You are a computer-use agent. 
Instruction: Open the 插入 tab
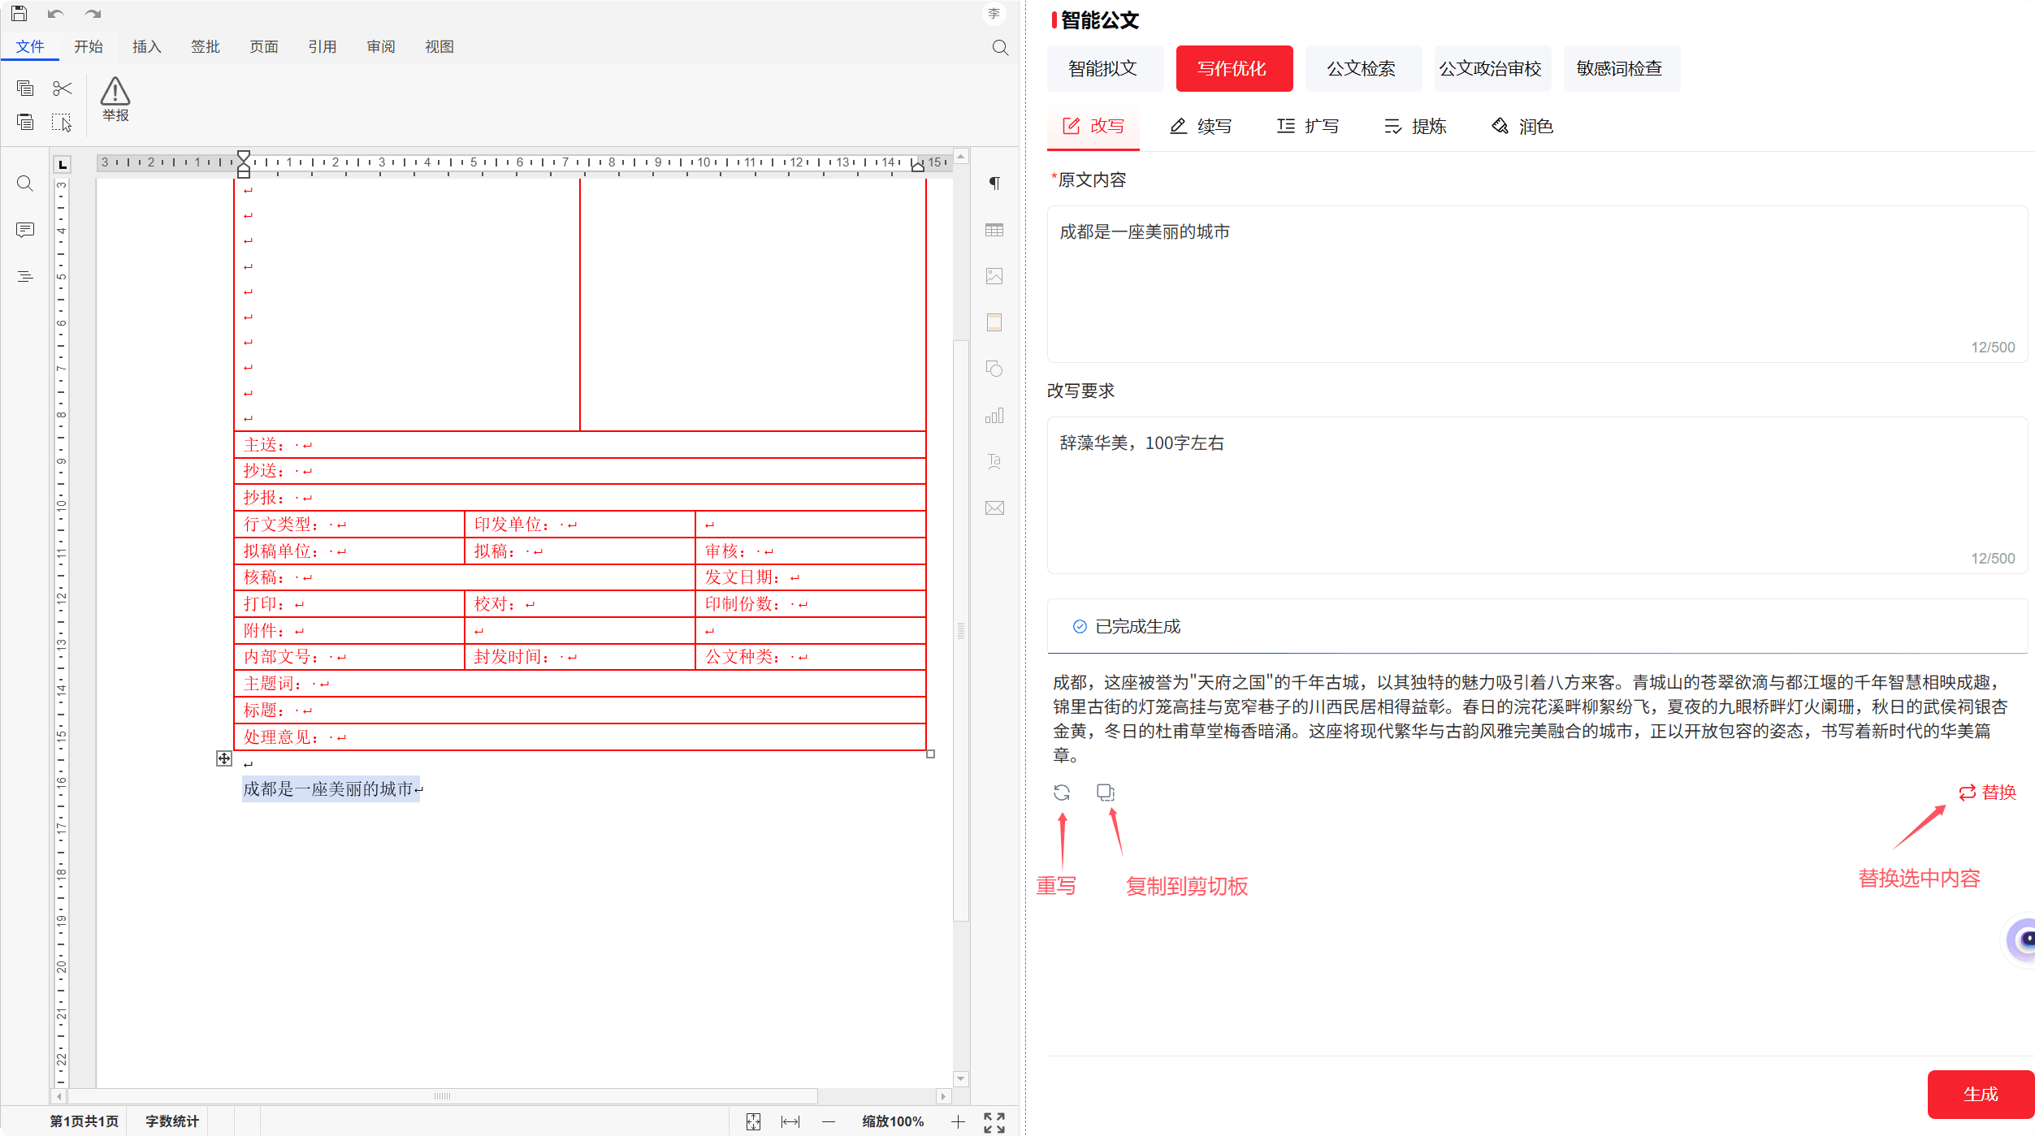pyautogui.click(x=147, y=47)
